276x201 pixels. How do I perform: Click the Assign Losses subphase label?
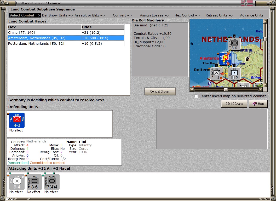pyautogui.click(x=154, y=15)
